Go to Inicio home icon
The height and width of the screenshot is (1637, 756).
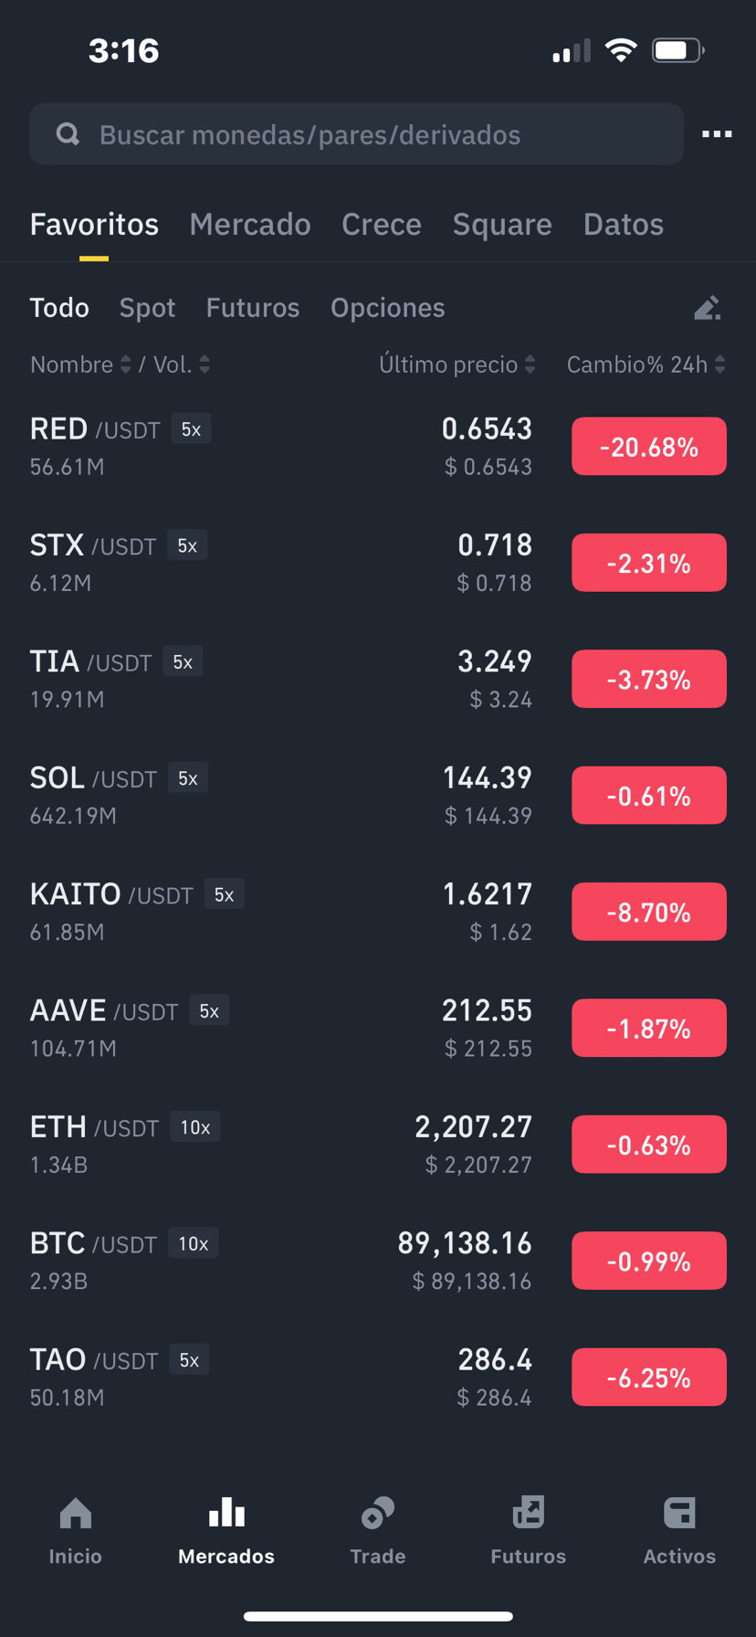tap(76, 1514)
